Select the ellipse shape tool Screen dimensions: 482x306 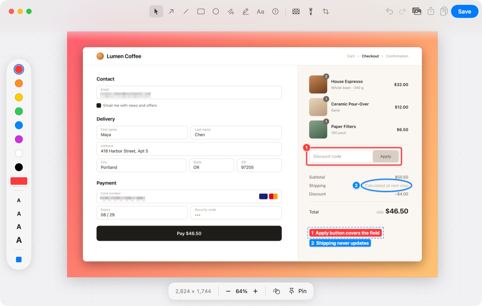[x=216, y=11]
